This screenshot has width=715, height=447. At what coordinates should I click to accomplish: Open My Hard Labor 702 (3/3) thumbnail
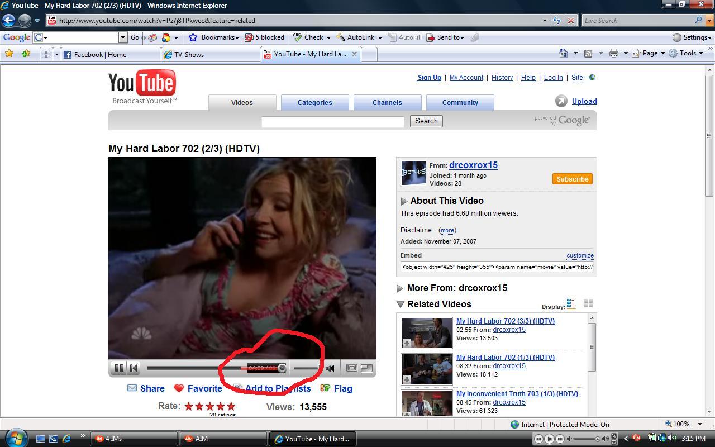[427, 333]
